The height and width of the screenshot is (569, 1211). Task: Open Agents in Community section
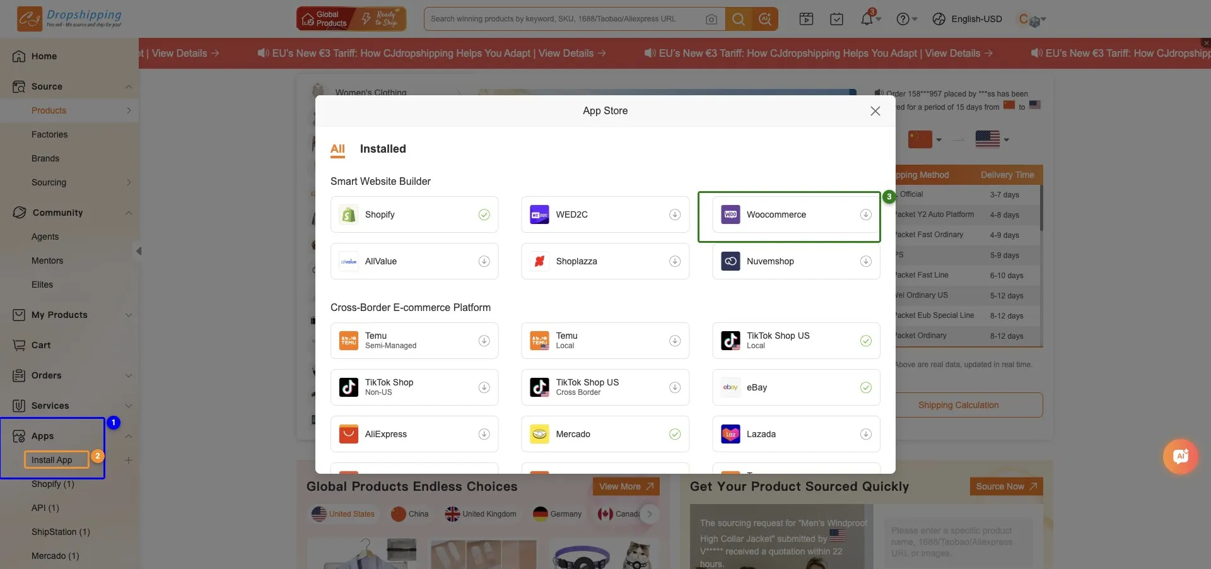pos(45,237)
